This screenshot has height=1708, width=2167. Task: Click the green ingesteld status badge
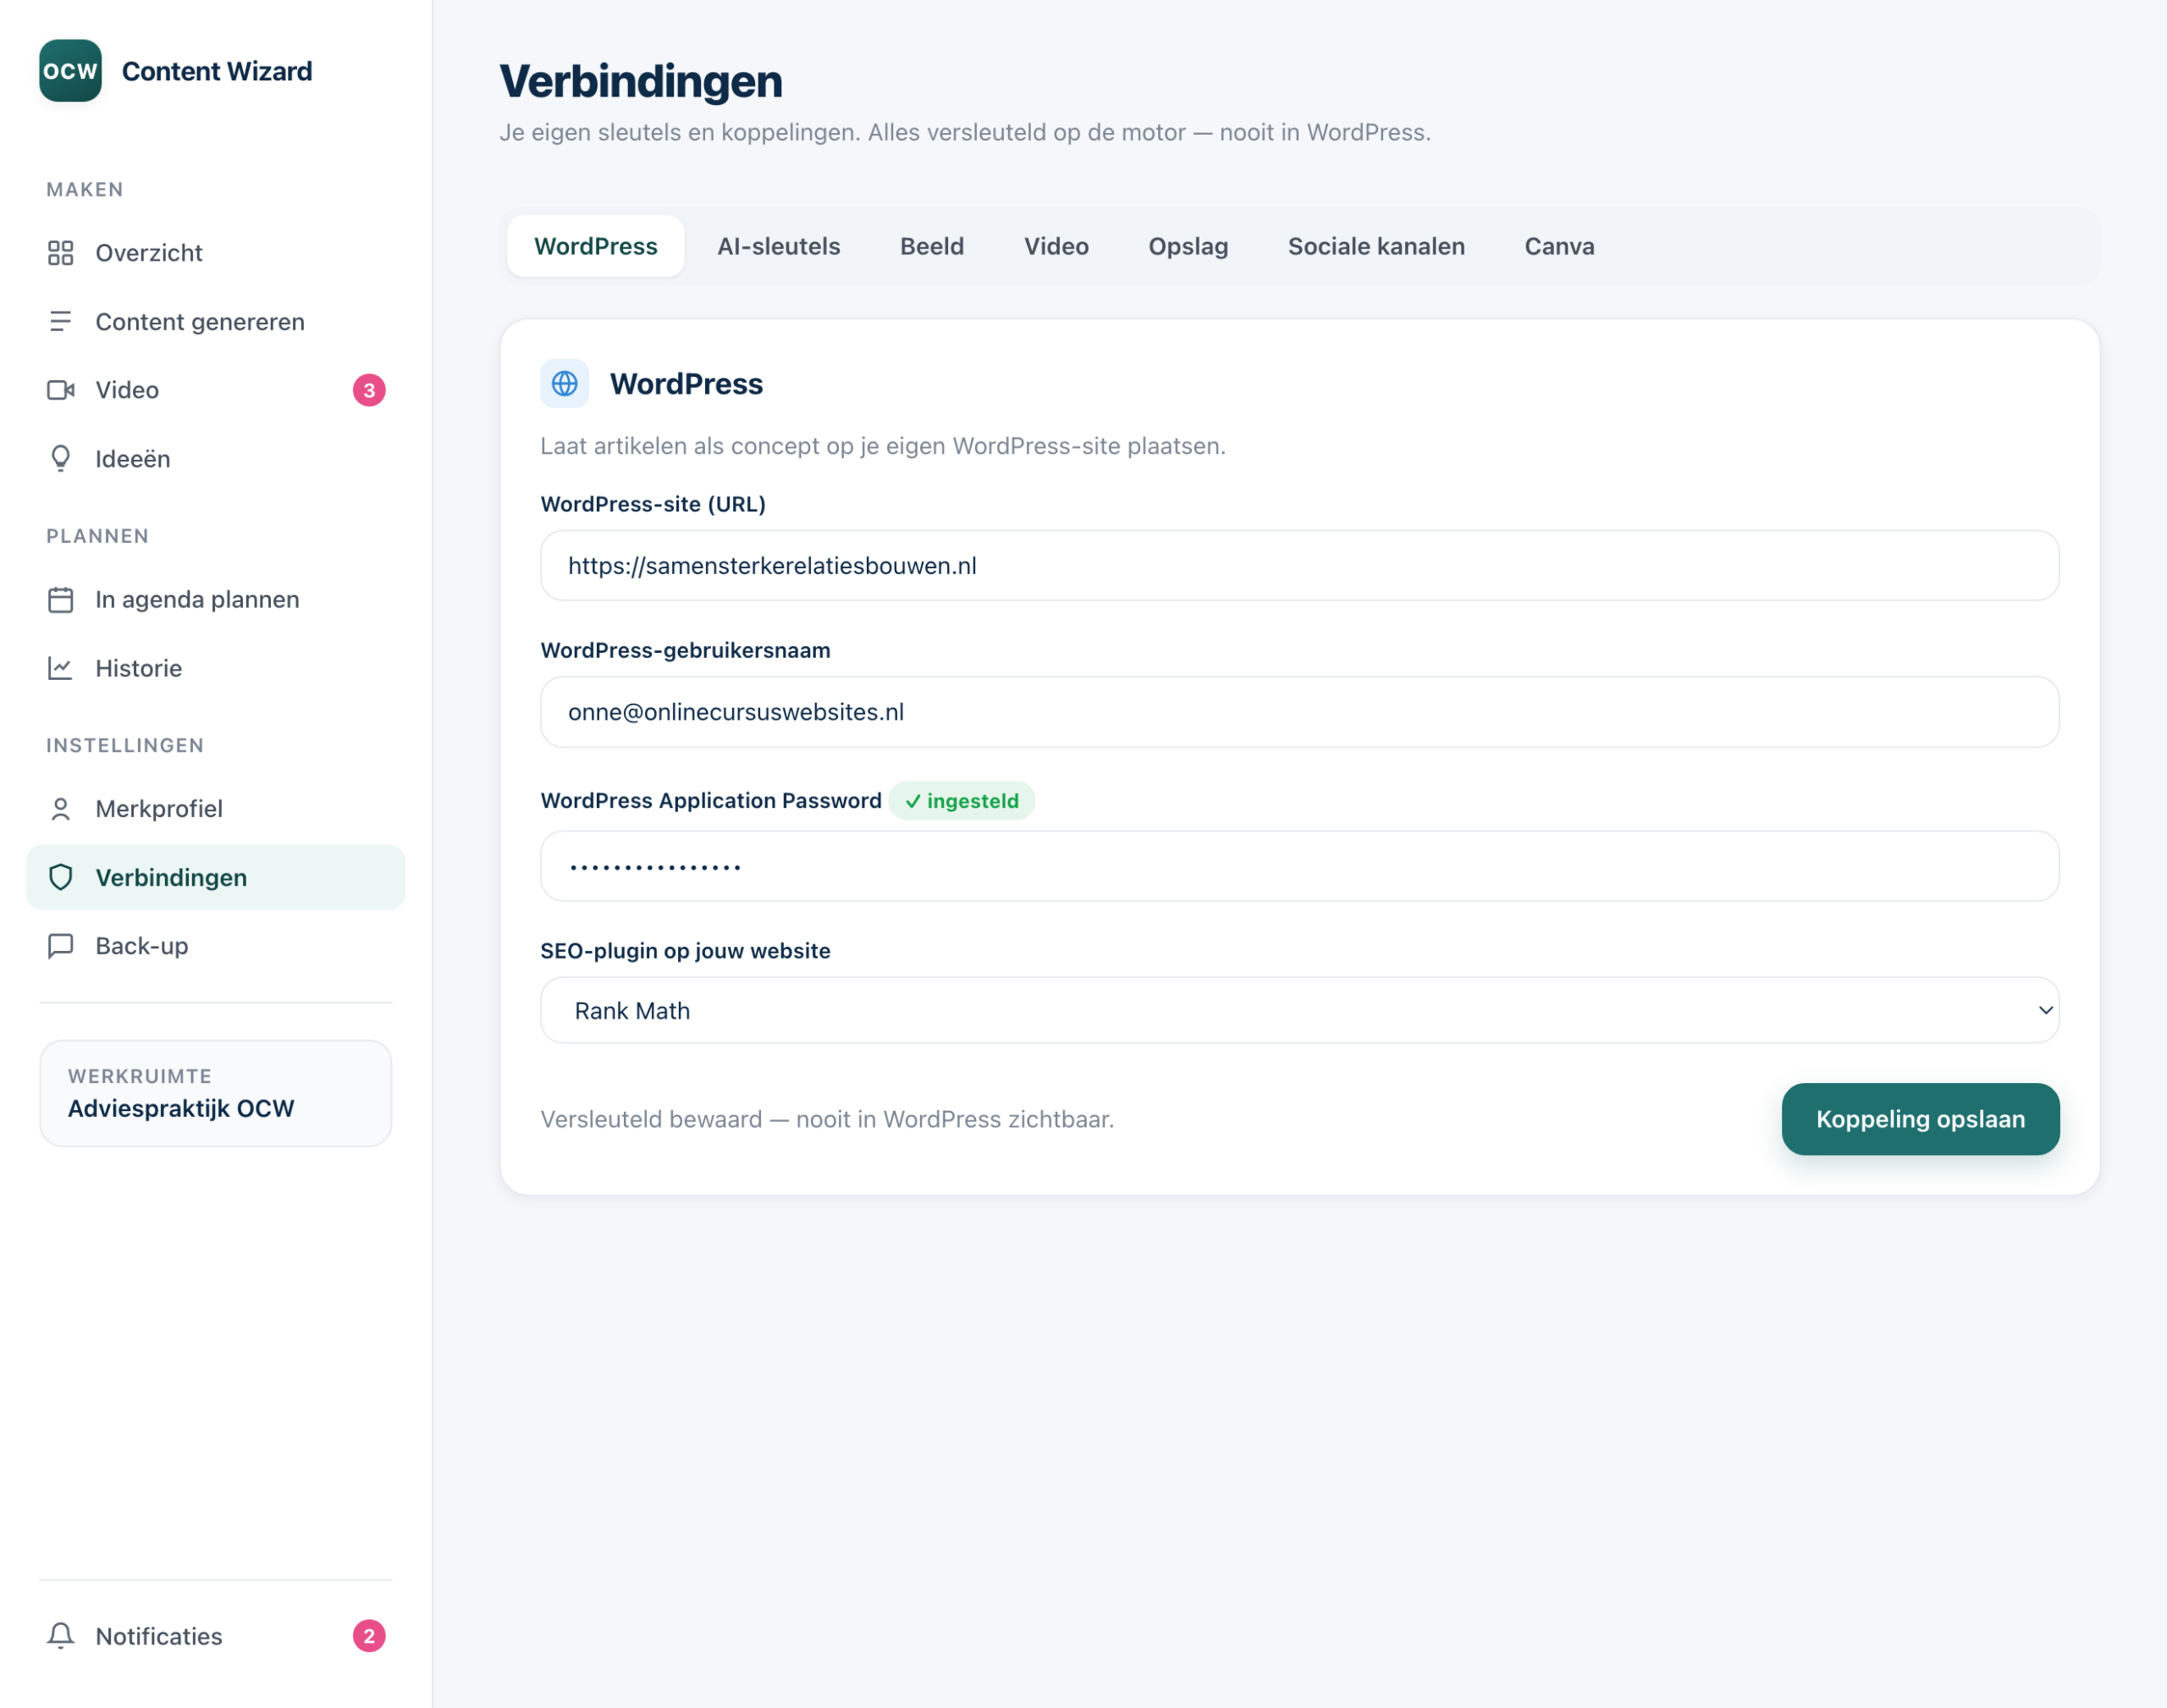(962, 801)
